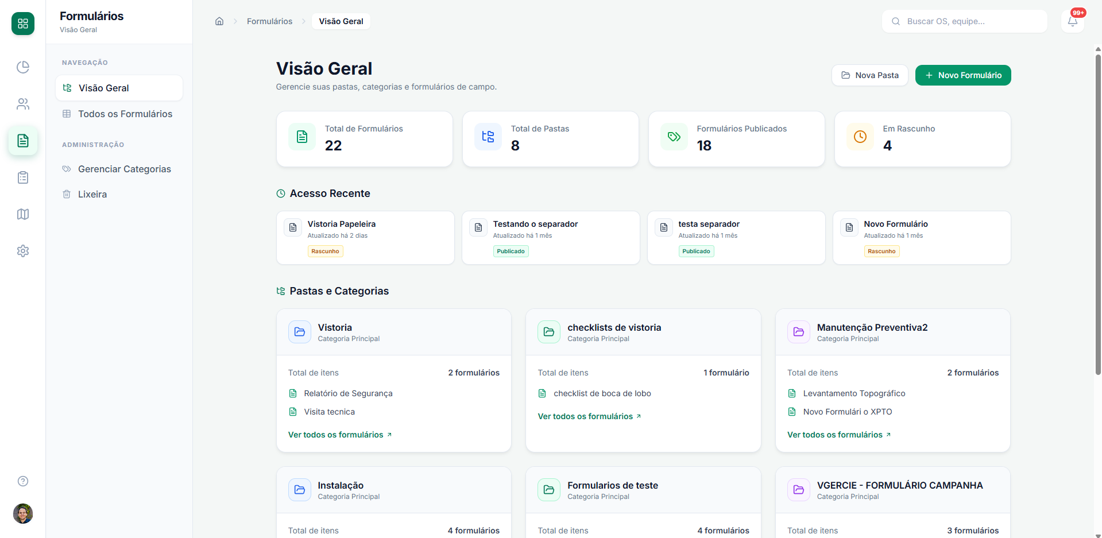Click the VGERCIE folder icon

click(x=799, y=490)
